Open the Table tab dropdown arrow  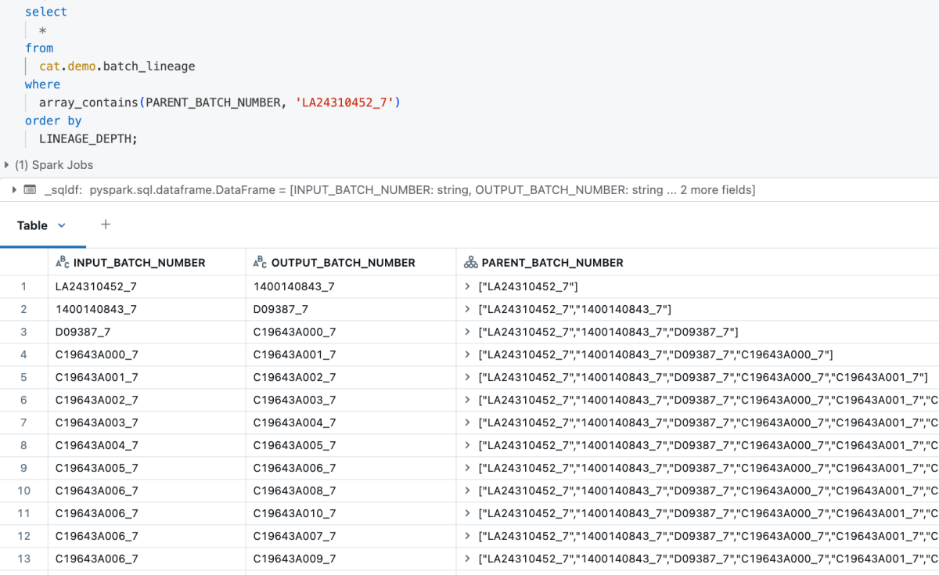point(62,225)
